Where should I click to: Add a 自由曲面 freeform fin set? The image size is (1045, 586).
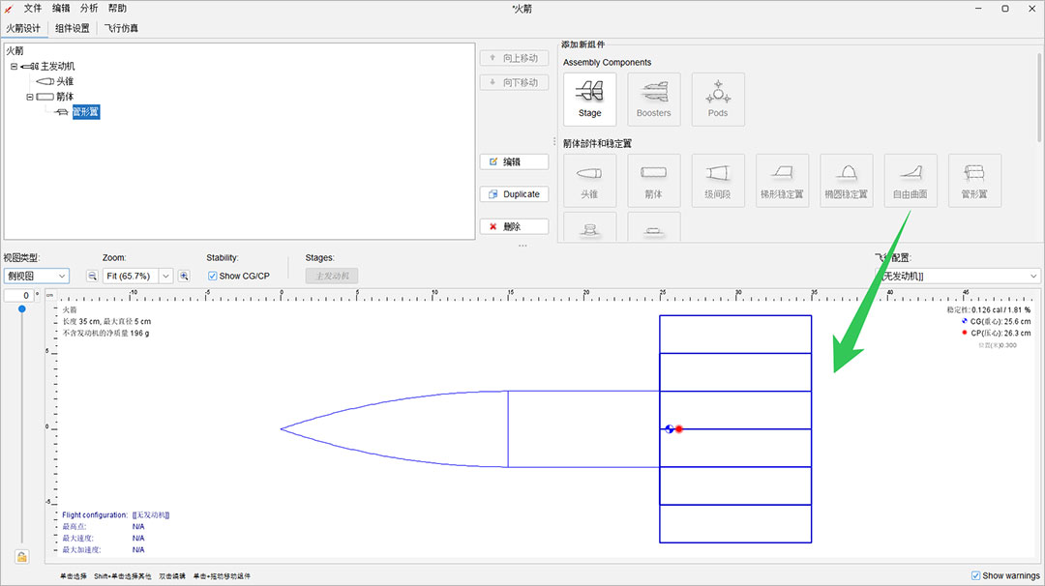911,181
